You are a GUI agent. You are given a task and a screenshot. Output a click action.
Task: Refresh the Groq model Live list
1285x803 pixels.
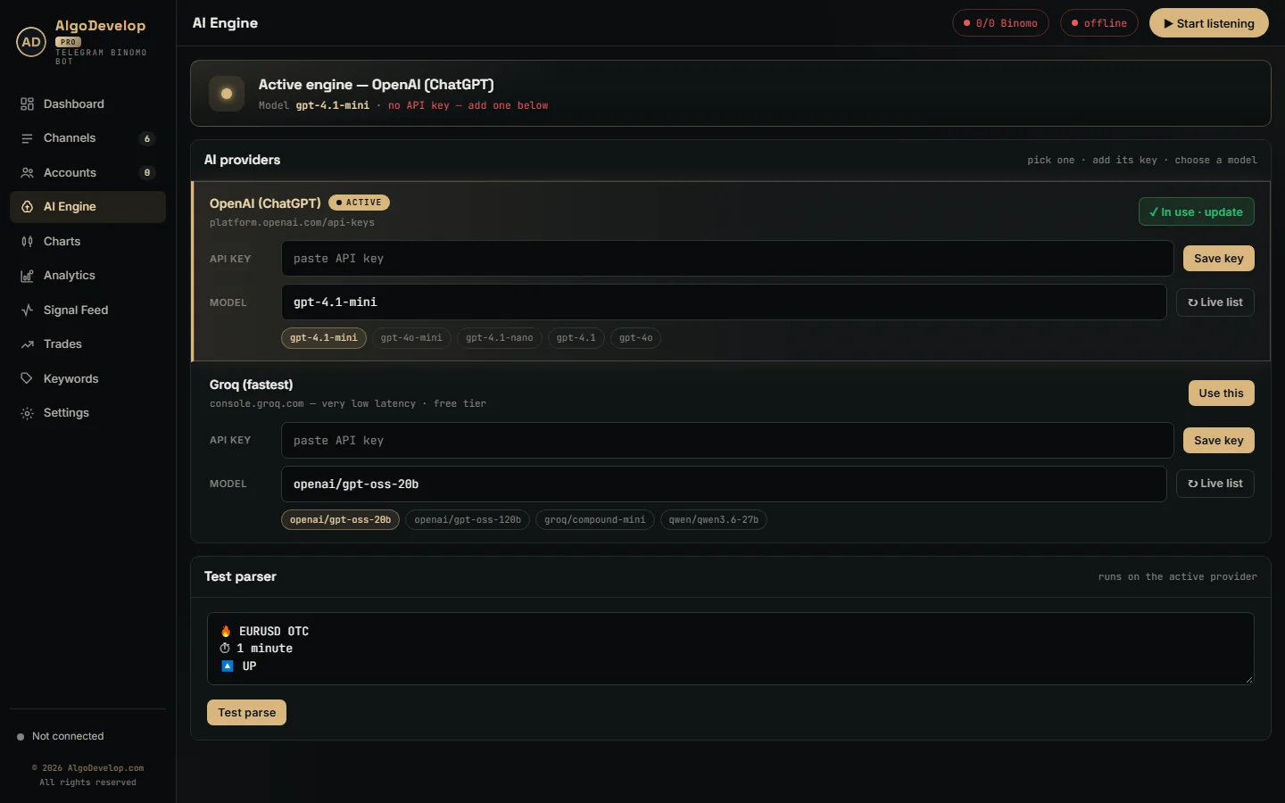(x=1215, y=484)
